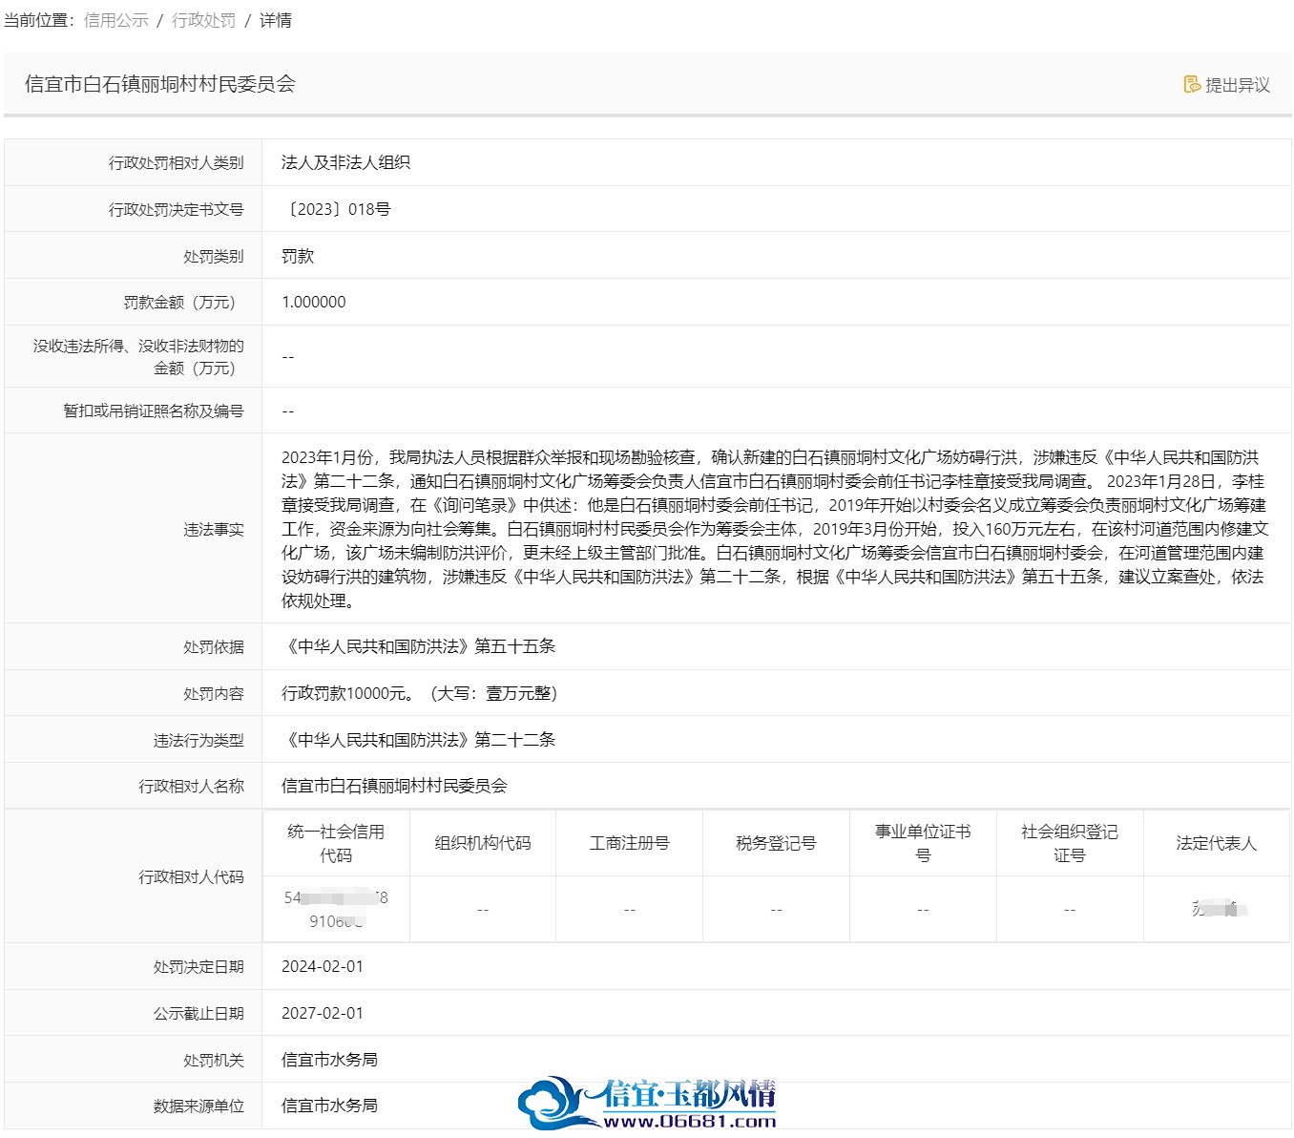Image resolution: width=1294 pixels, height=1138 pixels.
Task: Select 违法行为类型 value 第二十二条
Action: pos(418,739)
